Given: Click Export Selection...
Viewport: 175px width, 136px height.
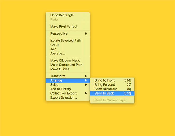Looking at the screenshot, I should [x=68, y=98].
